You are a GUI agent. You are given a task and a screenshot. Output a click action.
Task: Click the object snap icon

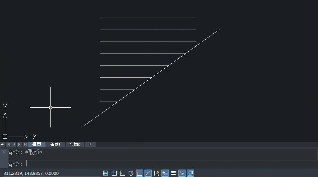pos(140,173)
